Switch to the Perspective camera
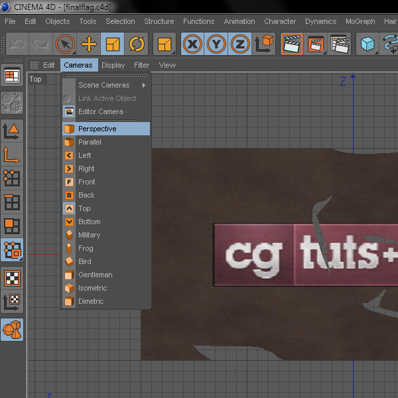398x398 pixels. [106, 129]
